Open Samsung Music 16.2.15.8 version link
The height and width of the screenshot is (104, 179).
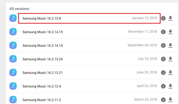tap(42, 18)
